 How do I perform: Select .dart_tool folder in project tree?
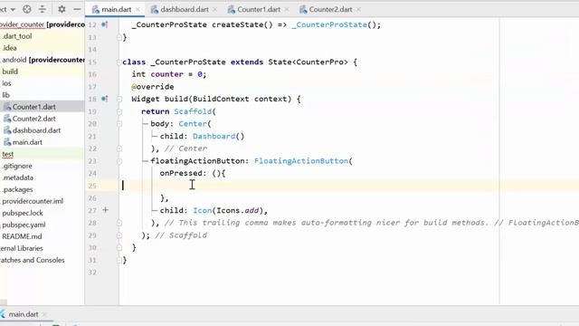point(17,36)
